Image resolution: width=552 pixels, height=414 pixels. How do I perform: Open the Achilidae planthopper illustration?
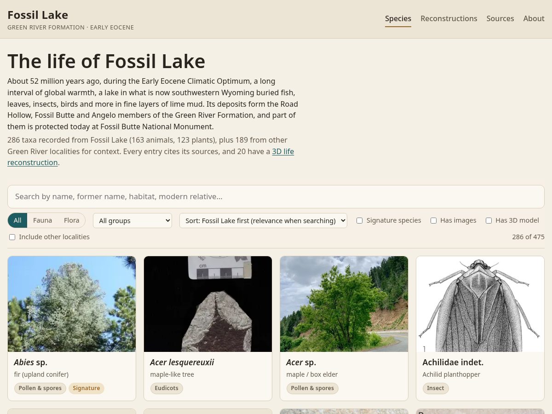pyautogui.click(x=480, y=304)
